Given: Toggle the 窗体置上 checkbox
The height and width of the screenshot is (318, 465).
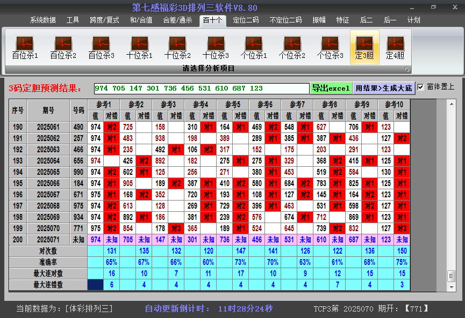Looking at the screenshot, I should click(x=421, y=87).
